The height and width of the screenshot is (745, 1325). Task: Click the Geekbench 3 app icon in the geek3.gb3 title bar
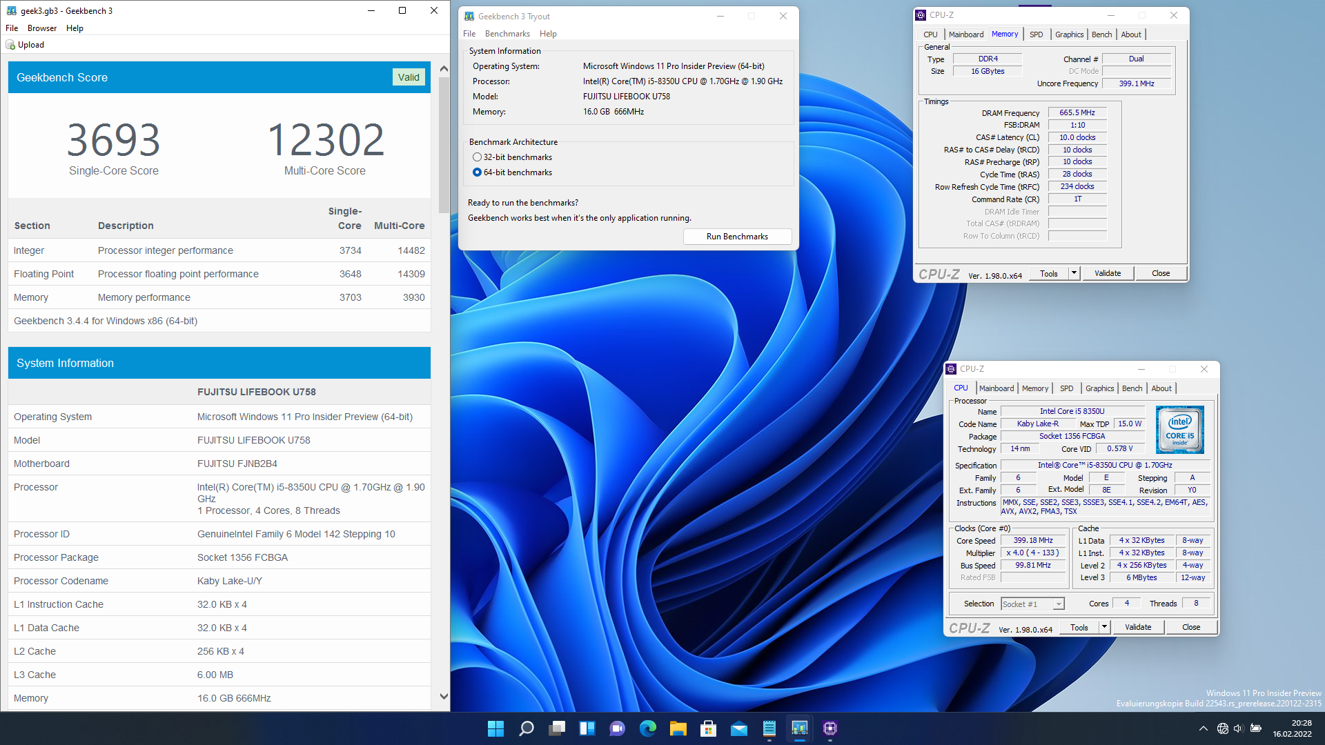(11, 10)
